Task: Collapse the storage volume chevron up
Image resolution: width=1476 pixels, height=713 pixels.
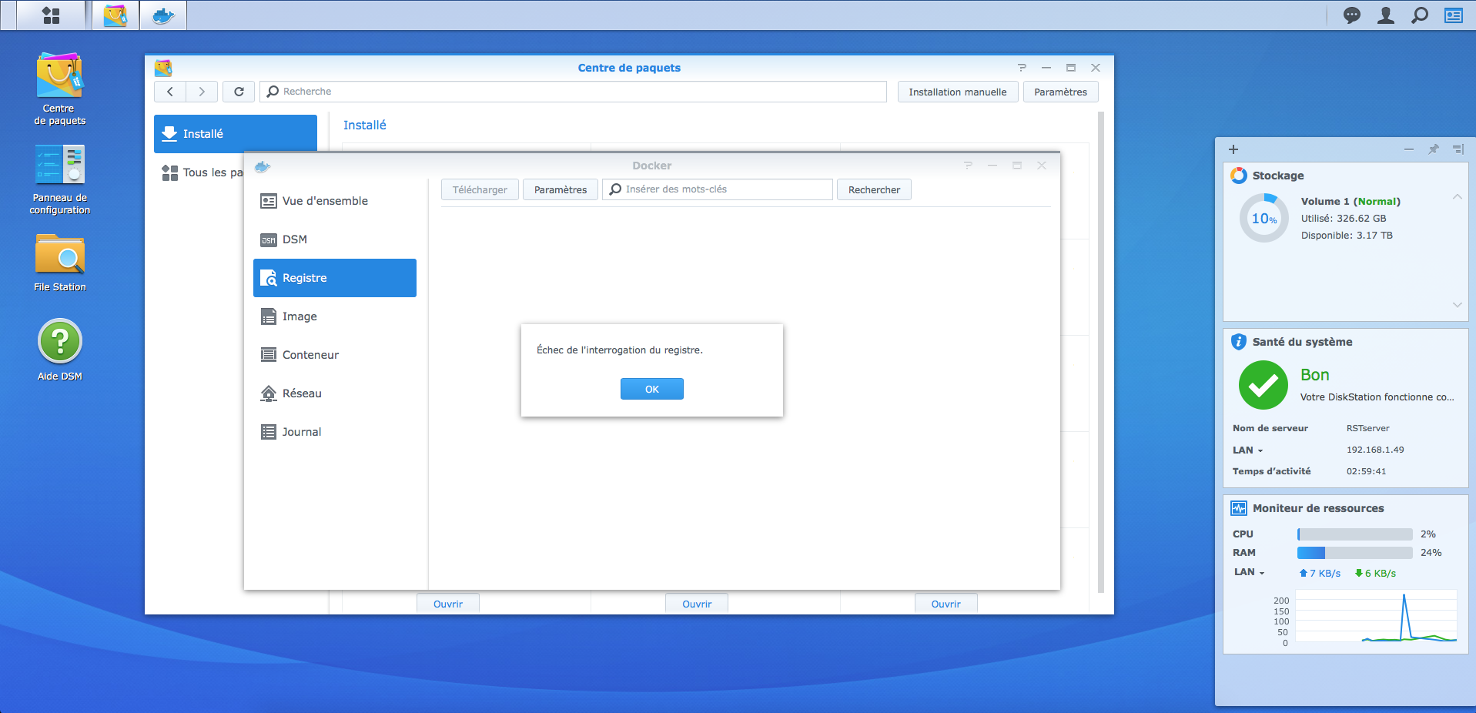Action: [x=1457, y=197]
